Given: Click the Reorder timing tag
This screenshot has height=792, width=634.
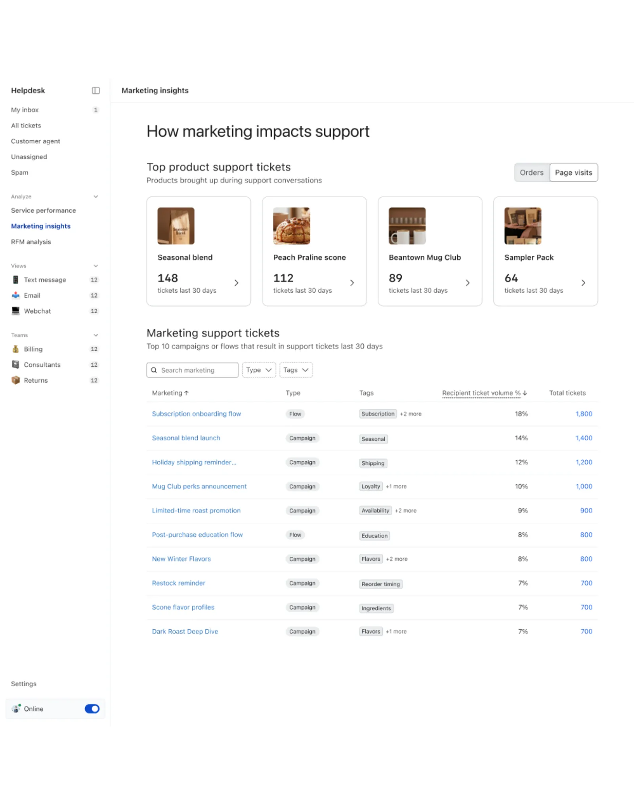Looking at the screenshot, I should point(381,584).
